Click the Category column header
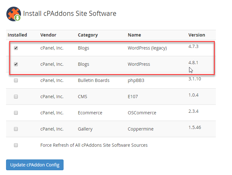This screenshot has height=175, width=232. tap(88, 35)
